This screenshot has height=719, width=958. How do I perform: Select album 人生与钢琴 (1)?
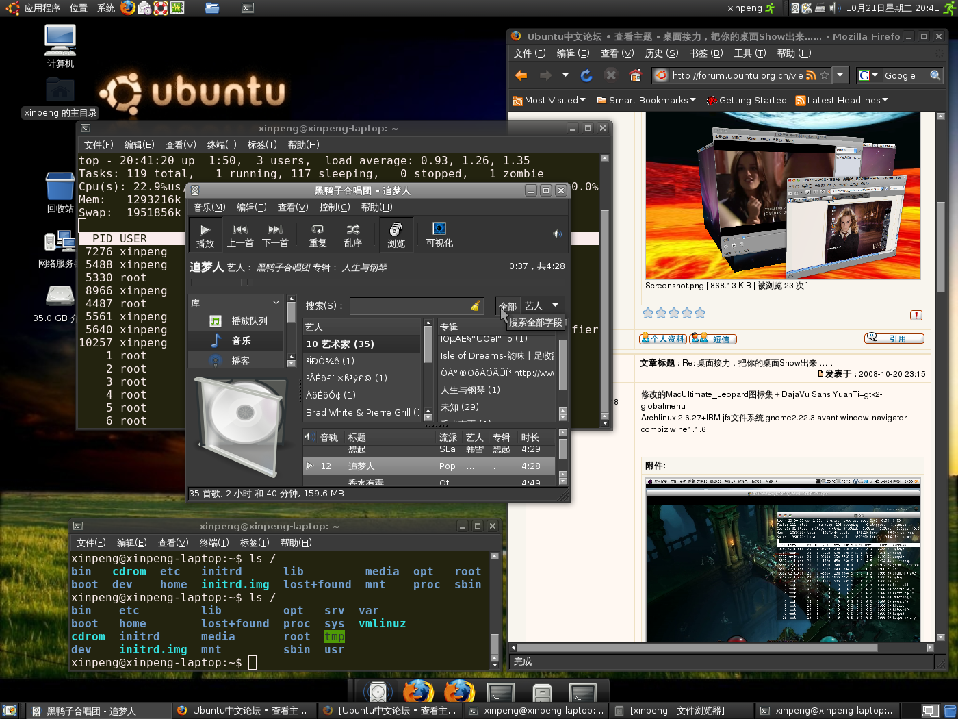pos(498,390)
